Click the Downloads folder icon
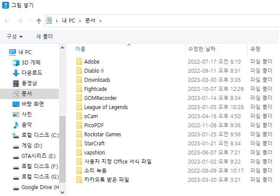The image size is (280, 196). pyautogui.click(x=79, y=80)
